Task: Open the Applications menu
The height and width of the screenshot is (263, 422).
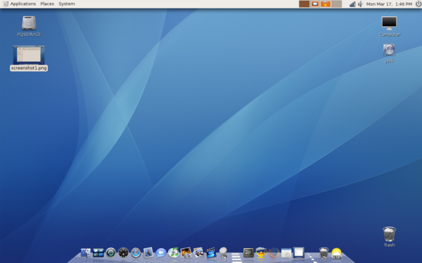Action: pos(23,4)
